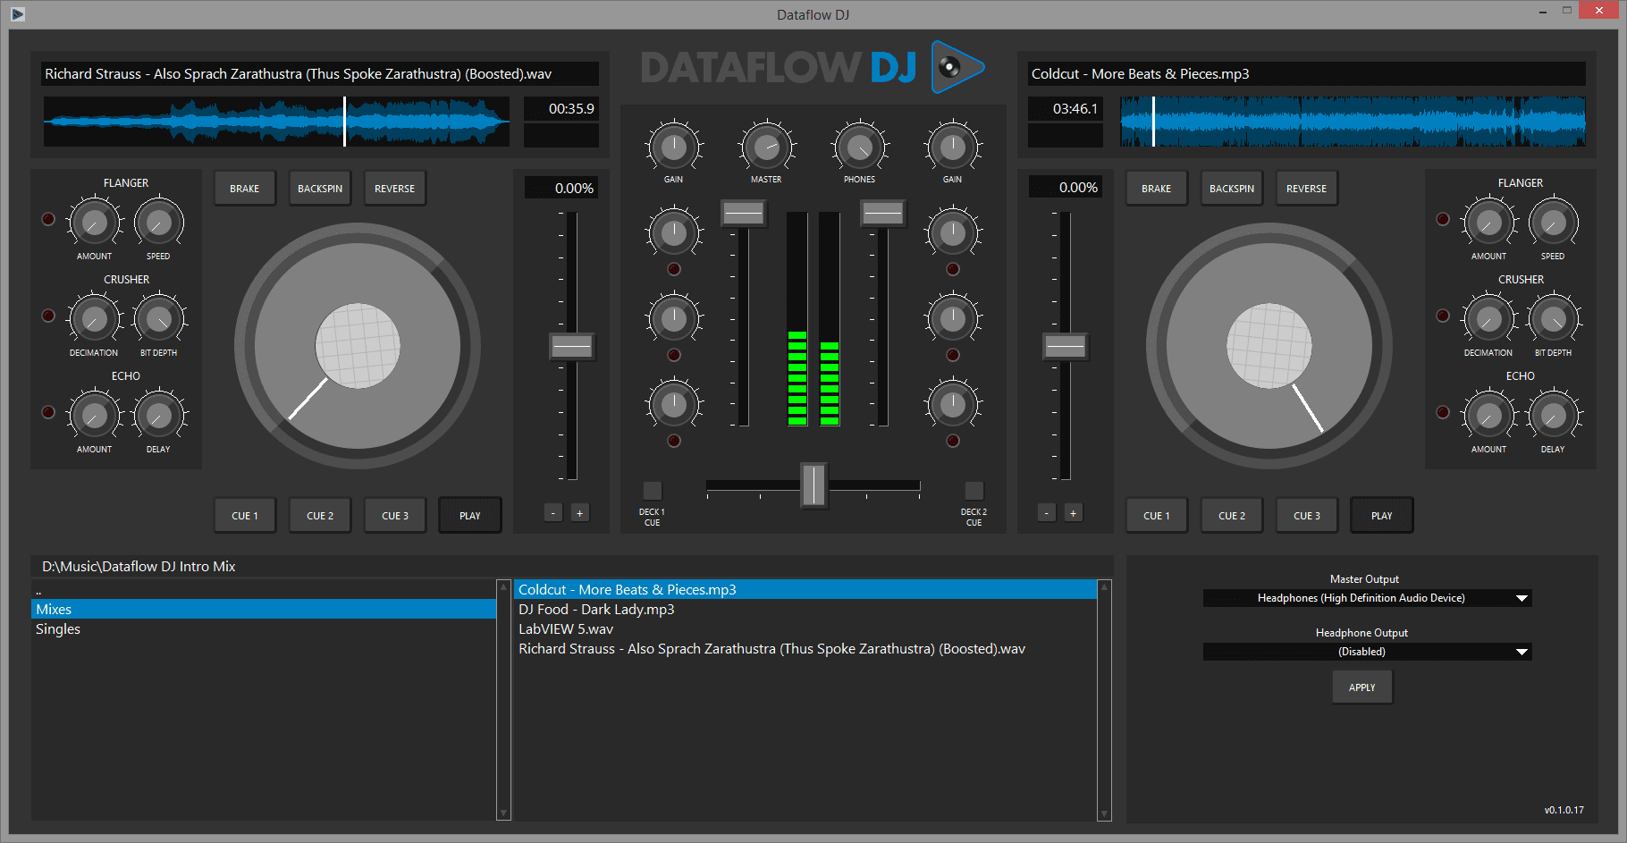Apply the audio output settings
The height and width of the screenshot is (843, 1627).
1362,687
